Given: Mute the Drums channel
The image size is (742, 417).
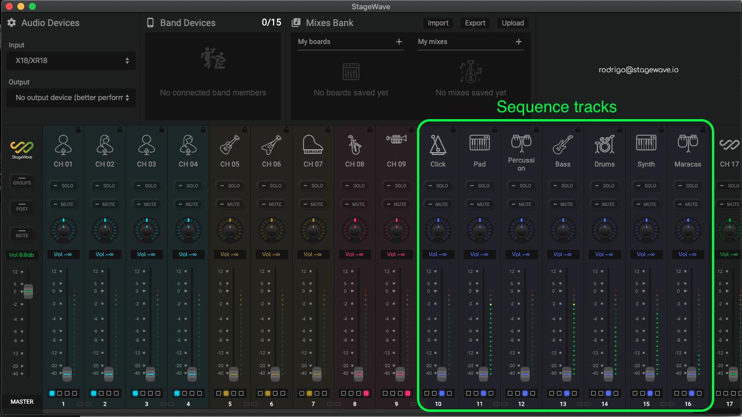Looking at the screenshot, I should 605,204.
